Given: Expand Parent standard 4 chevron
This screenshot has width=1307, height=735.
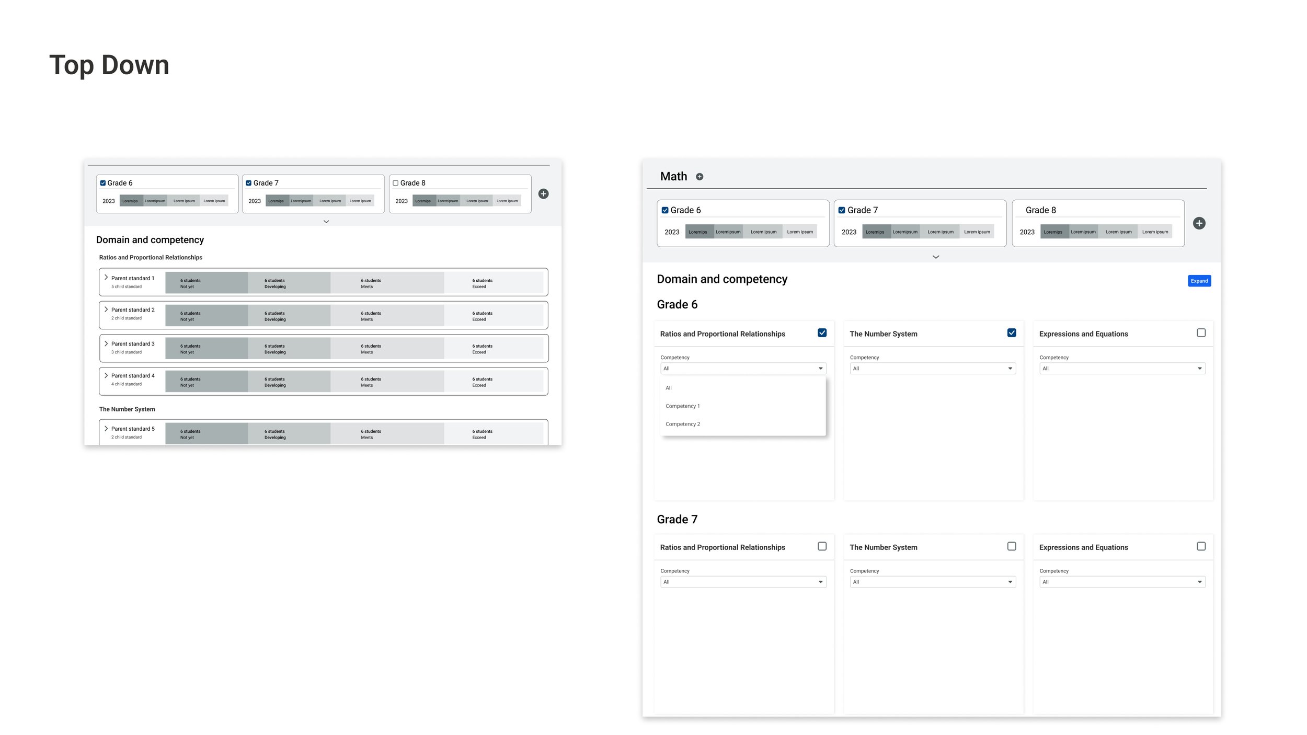Looking at the screenshot, I should tap(106, 375).
